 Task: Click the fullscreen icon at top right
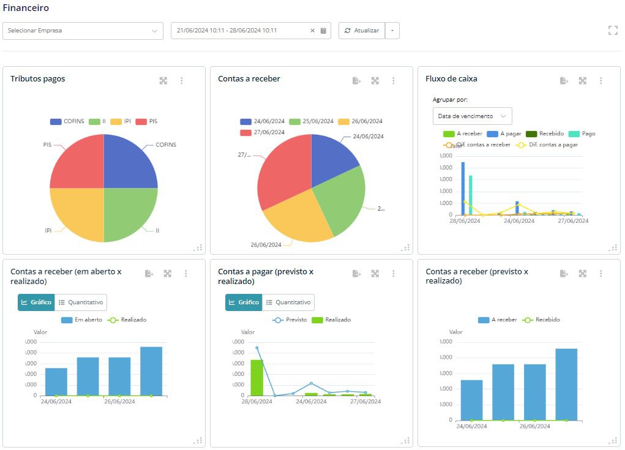click(x=613, y=30)
